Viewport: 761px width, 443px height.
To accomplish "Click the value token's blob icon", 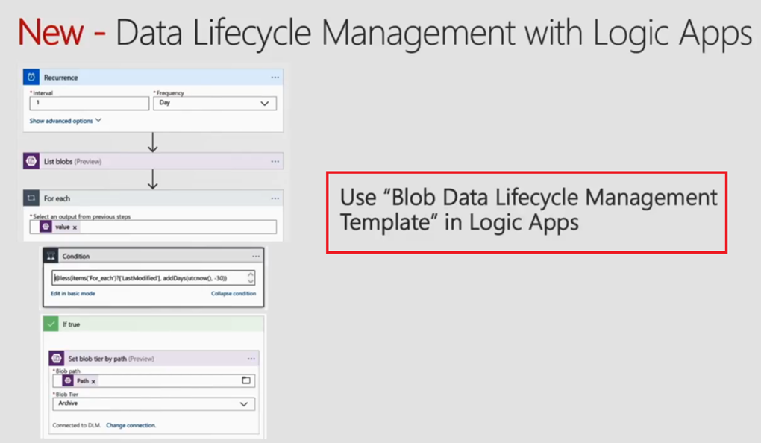I will (46, 227).
